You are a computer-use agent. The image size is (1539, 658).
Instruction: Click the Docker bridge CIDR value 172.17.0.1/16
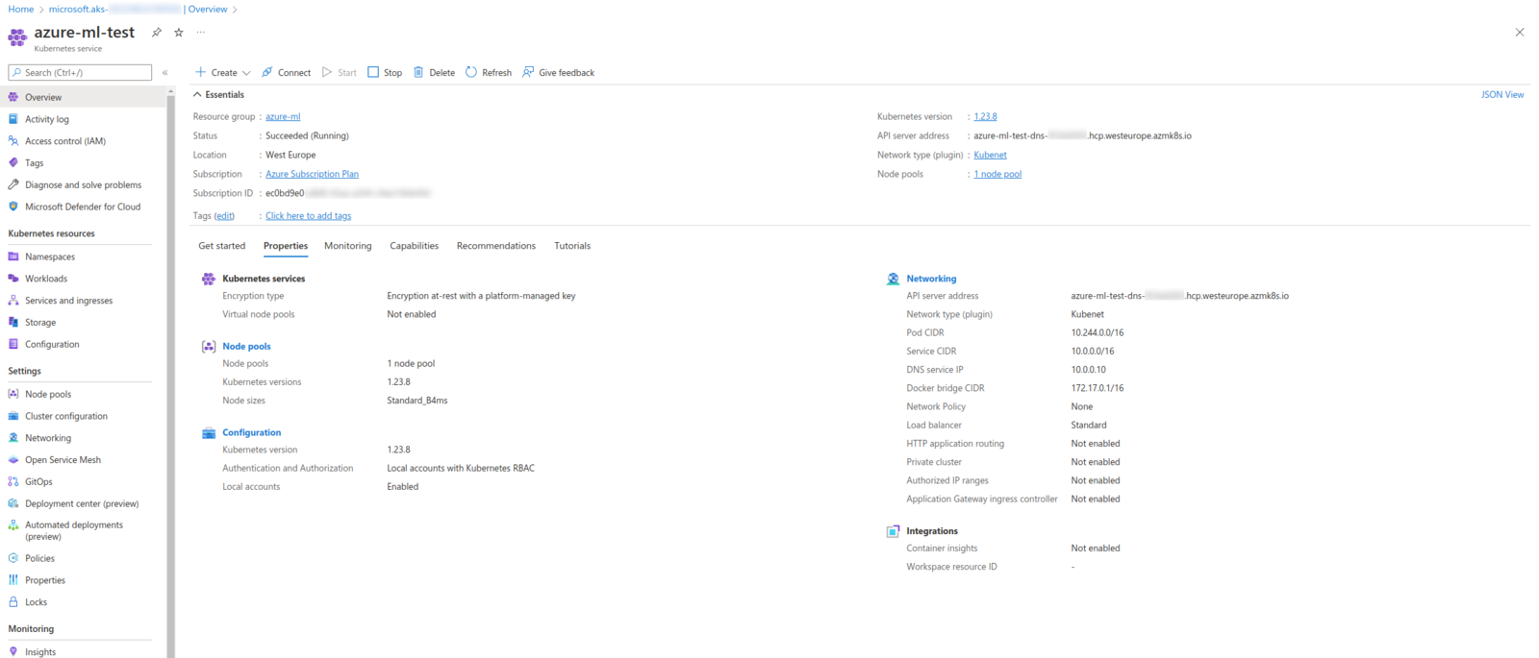1097,388
